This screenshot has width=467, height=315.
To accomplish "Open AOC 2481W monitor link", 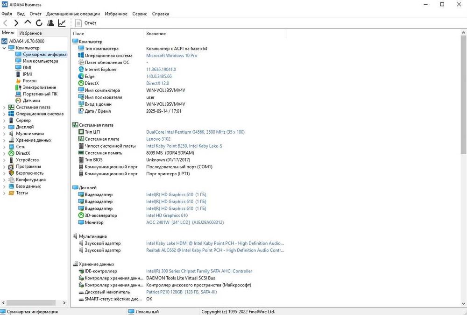I will tap(185, 222).
